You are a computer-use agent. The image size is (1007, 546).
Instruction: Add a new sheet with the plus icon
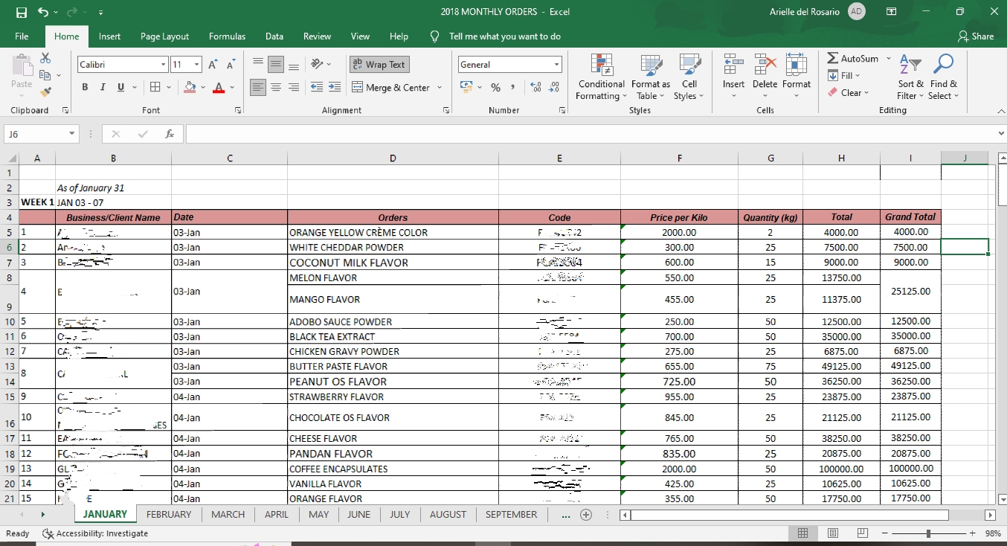(585, 515)
